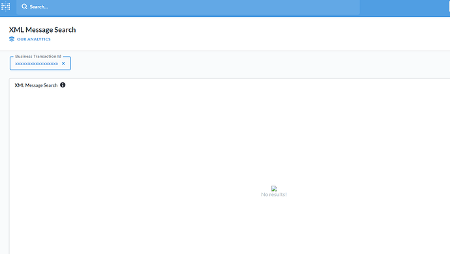The image size is (450, 254).
Task: Click the partially visible white header button
Action: tap(449, 7)
